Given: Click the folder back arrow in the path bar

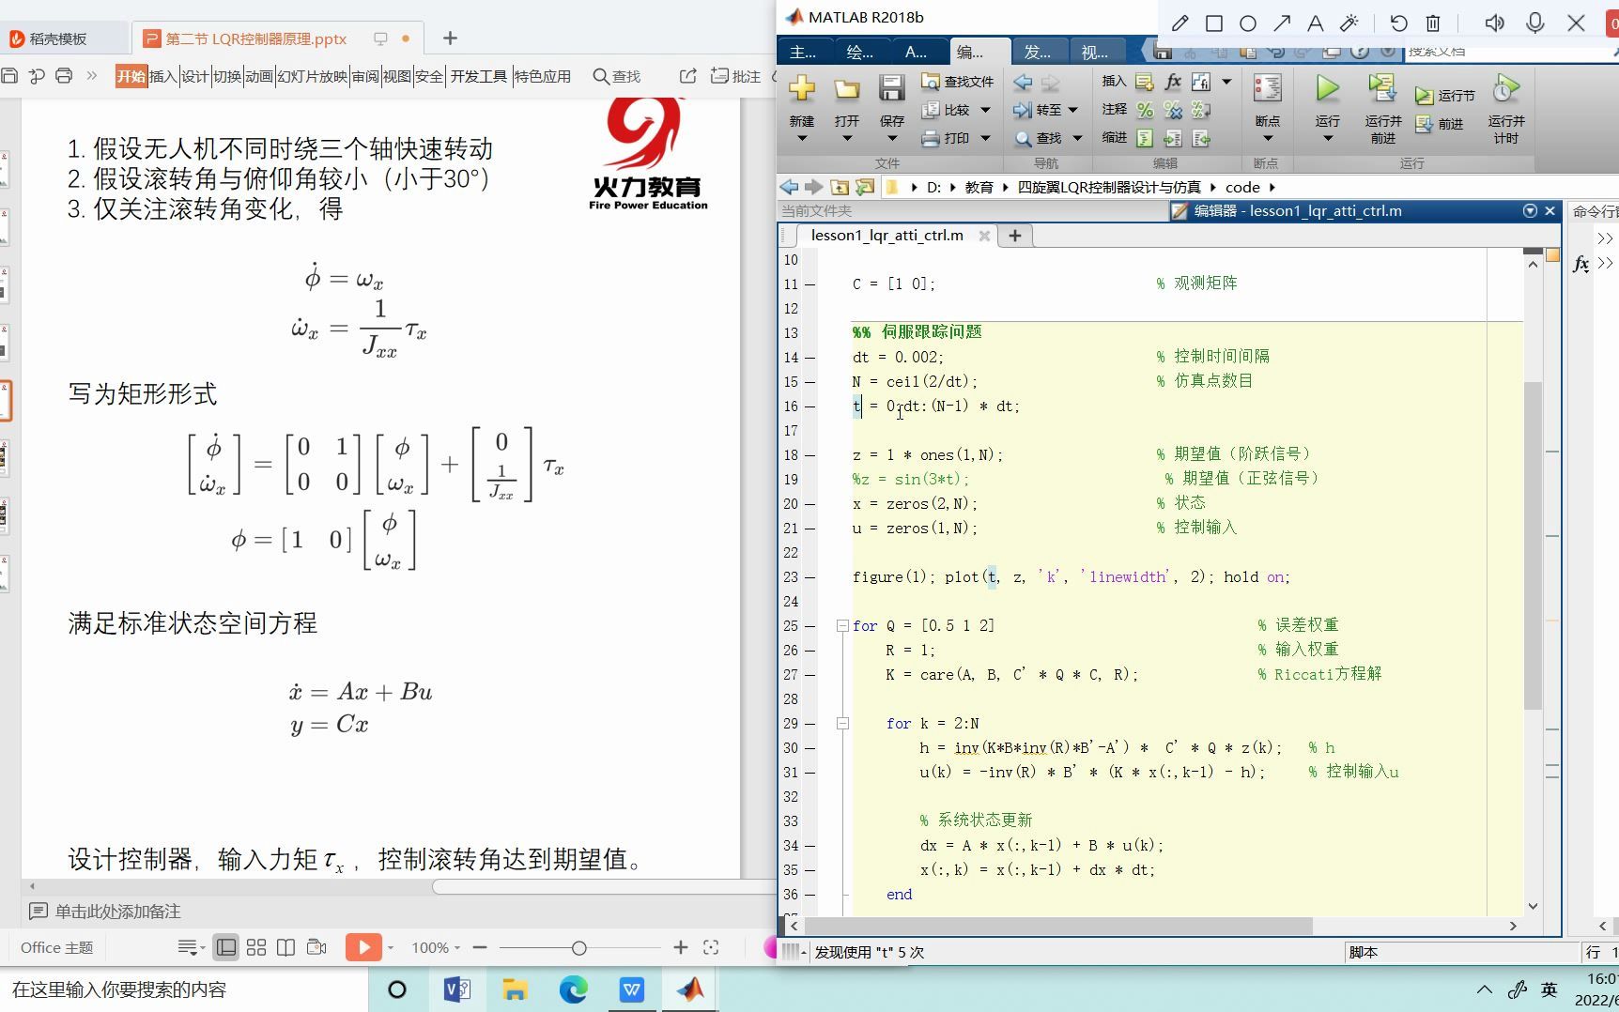Looking at the screenshot, I should click(x=789, y=187).
